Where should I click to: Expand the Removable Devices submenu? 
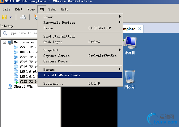point(80,22)
